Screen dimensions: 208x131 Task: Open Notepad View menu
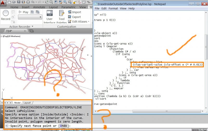pos(123,9)
